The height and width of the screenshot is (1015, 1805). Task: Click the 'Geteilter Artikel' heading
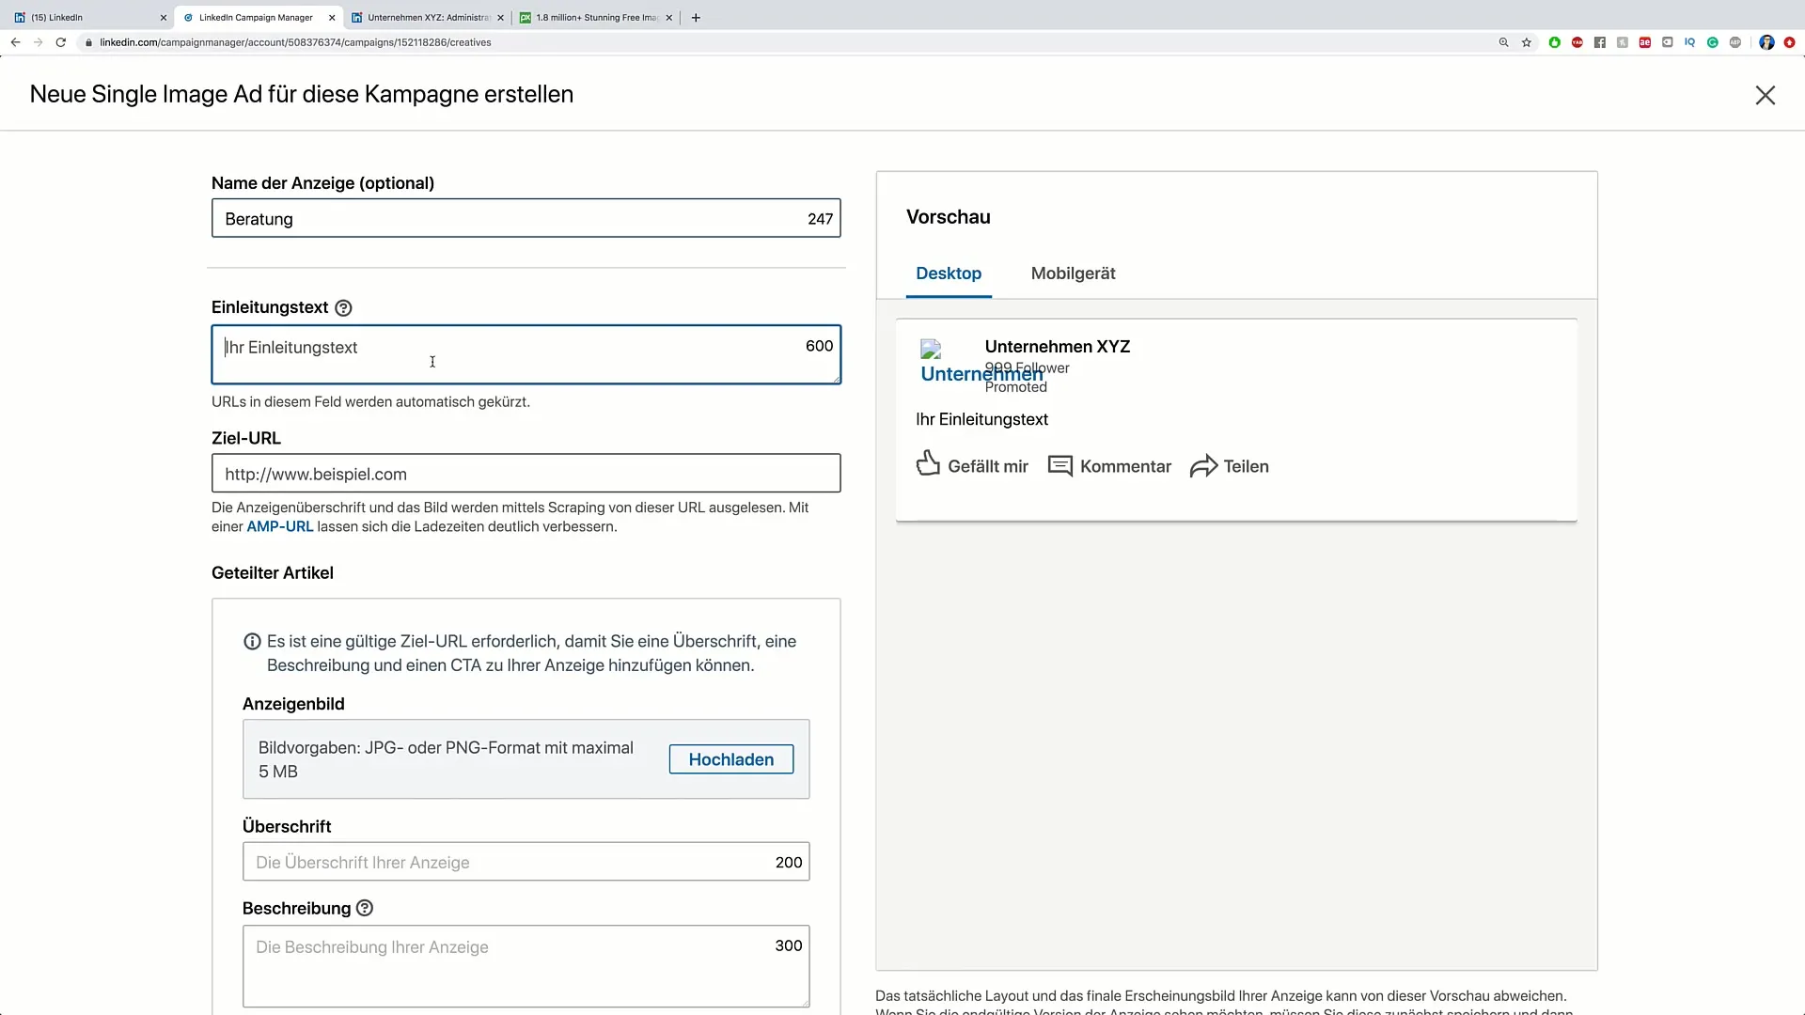click(x=273, y=573)
